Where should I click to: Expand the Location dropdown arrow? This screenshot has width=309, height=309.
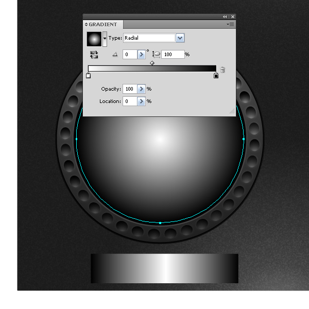tap(141, 101)
